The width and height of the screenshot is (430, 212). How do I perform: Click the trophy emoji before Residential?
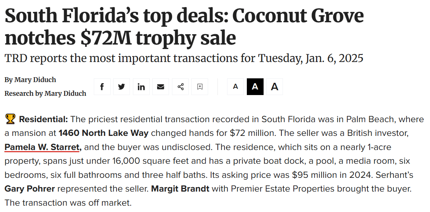10,119
